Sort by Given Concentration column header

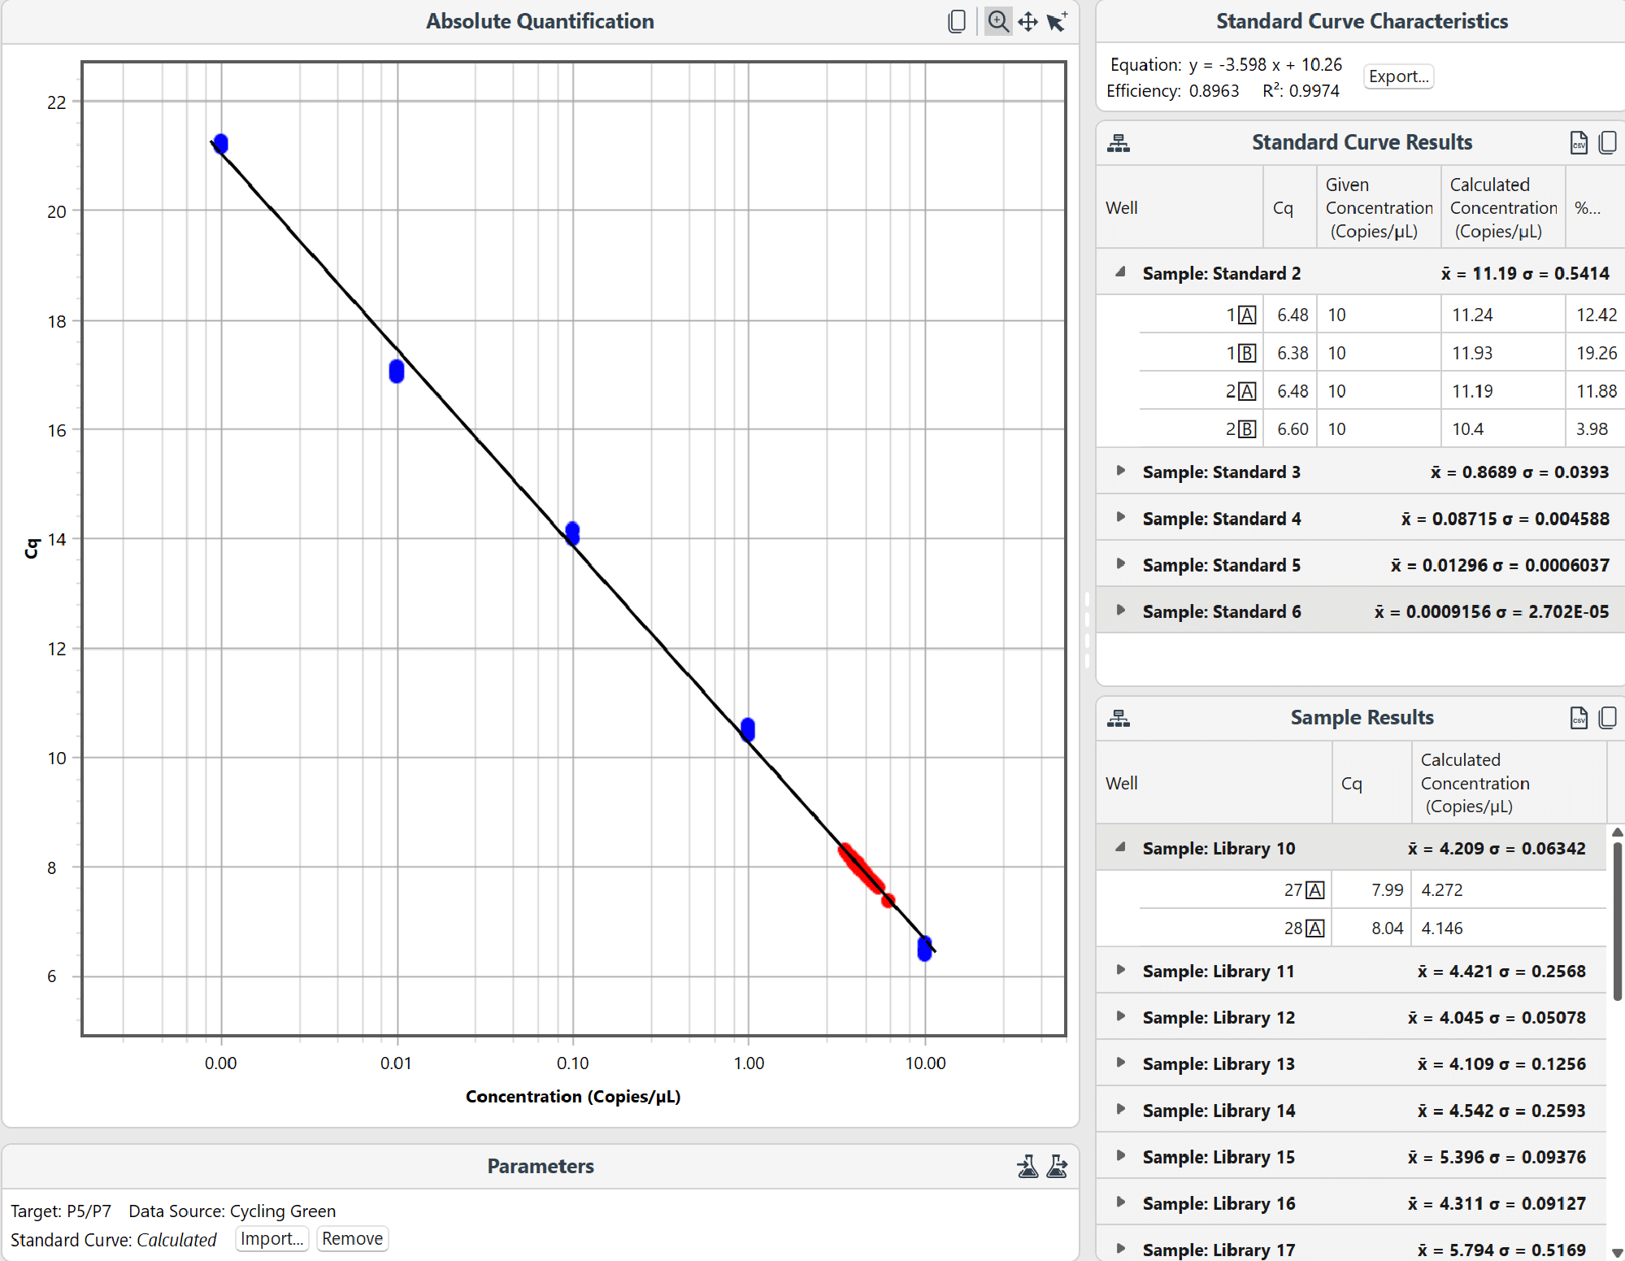point(1378,208)
